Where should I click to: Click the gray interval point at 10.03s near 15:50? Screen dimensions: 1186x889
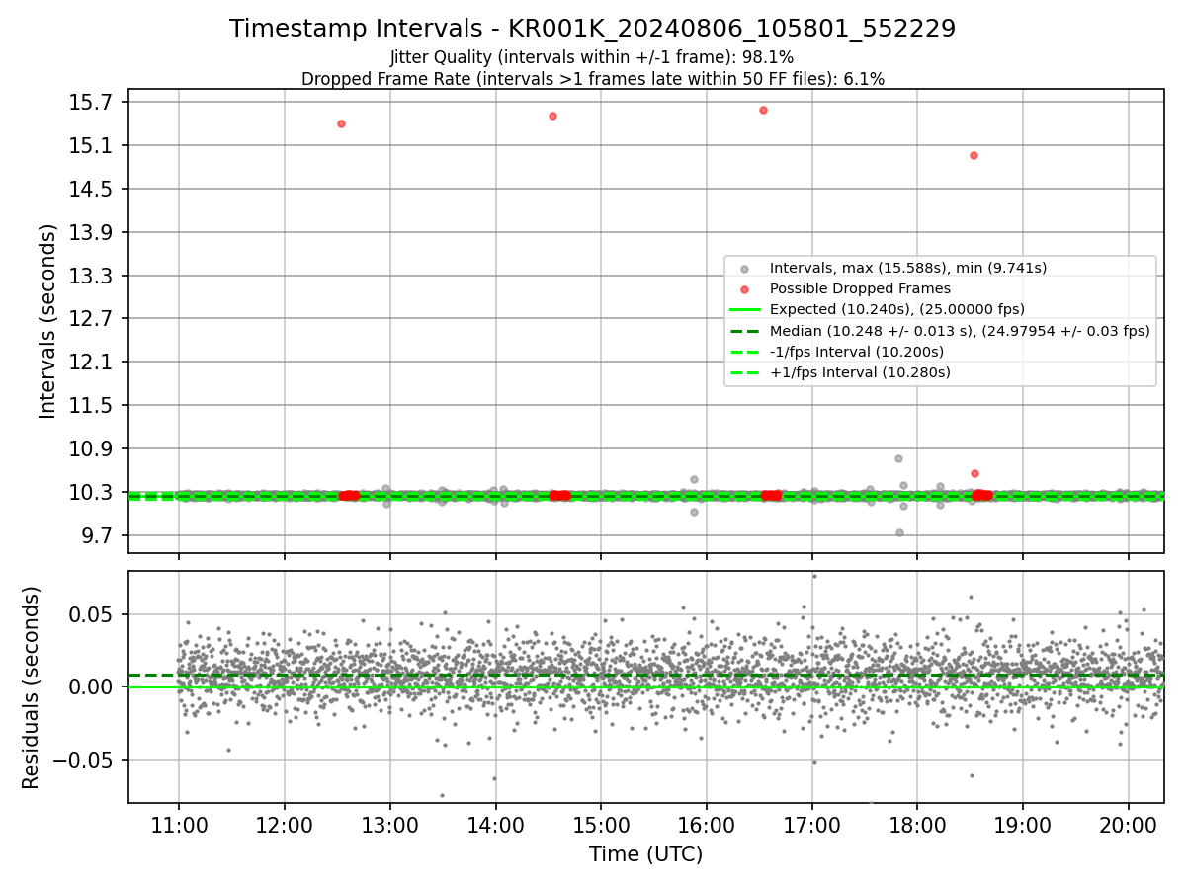coord(694,512)
